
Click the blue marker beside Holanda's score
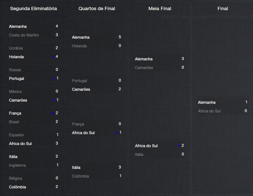coord(53,57)
